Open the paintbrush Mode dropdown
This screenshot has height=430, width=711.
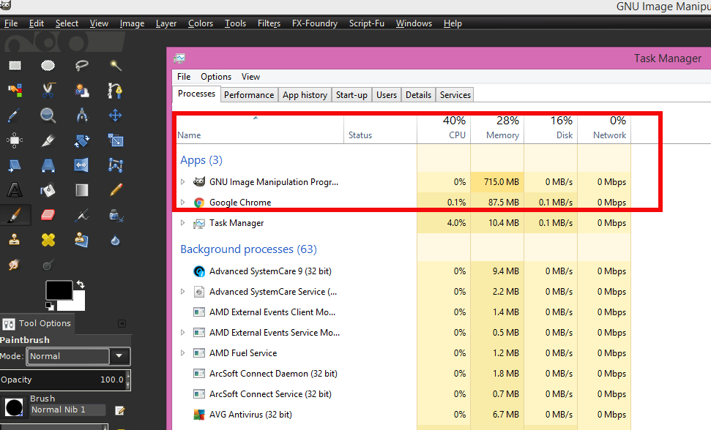119,357
